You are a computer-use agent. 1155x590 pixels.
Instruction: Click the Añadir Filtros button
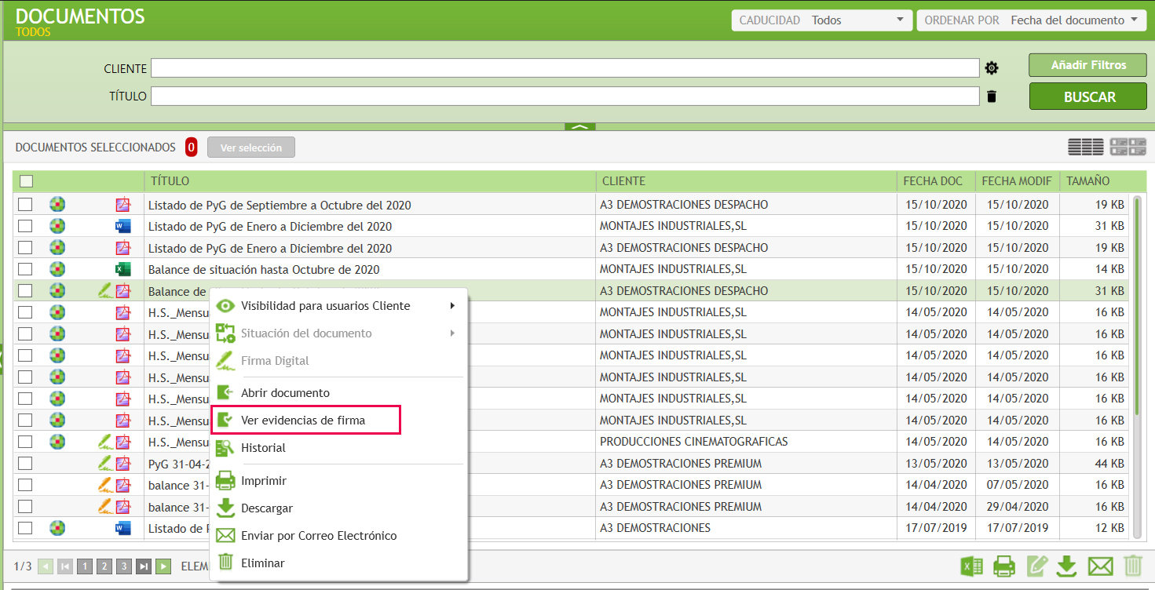click(x=1088, y=65)
